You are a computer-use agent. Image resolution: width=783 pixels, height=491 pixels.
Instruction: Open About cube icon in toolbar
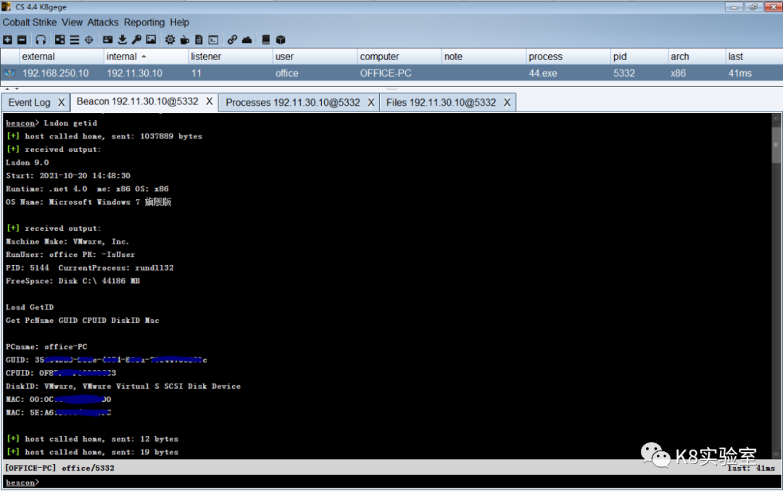pyautogui.click(x=281, y=40)
